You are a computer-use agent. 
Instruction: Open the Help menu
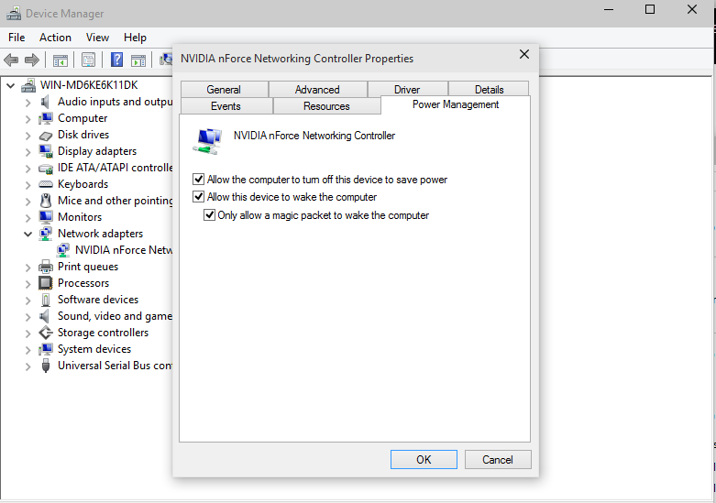[135, 38]
